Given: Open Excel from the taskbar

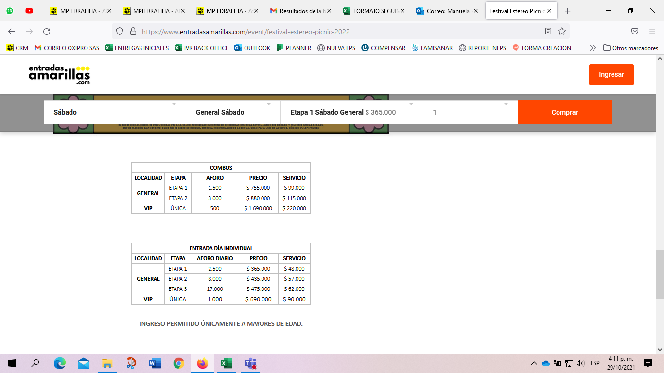Looking at the screenshot, I should pyautogui.click(x=226, y=363).
